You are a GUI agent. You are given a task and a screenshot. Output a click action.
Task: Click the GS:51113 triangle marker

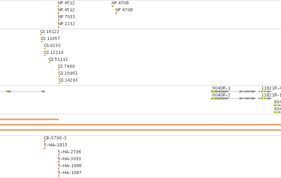click(x=50, y=63)
